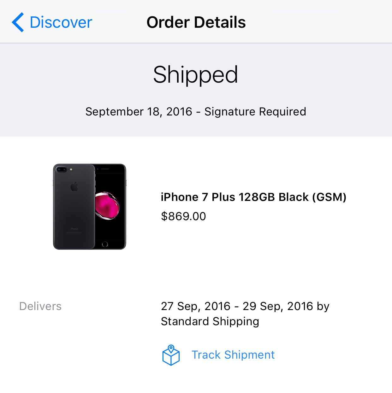Click the Apple logo on phone back
This screenshot has width=392, height=393.
pos(74,186)
